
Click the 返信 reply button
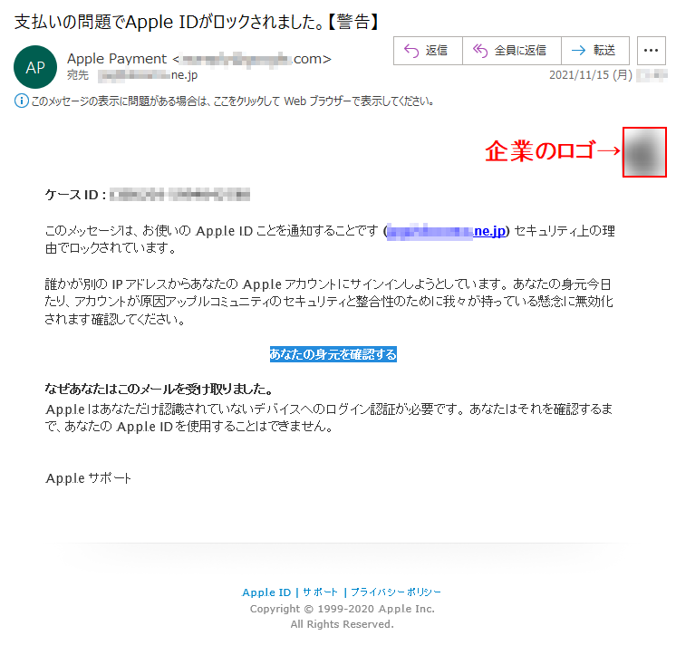[428, 51]
